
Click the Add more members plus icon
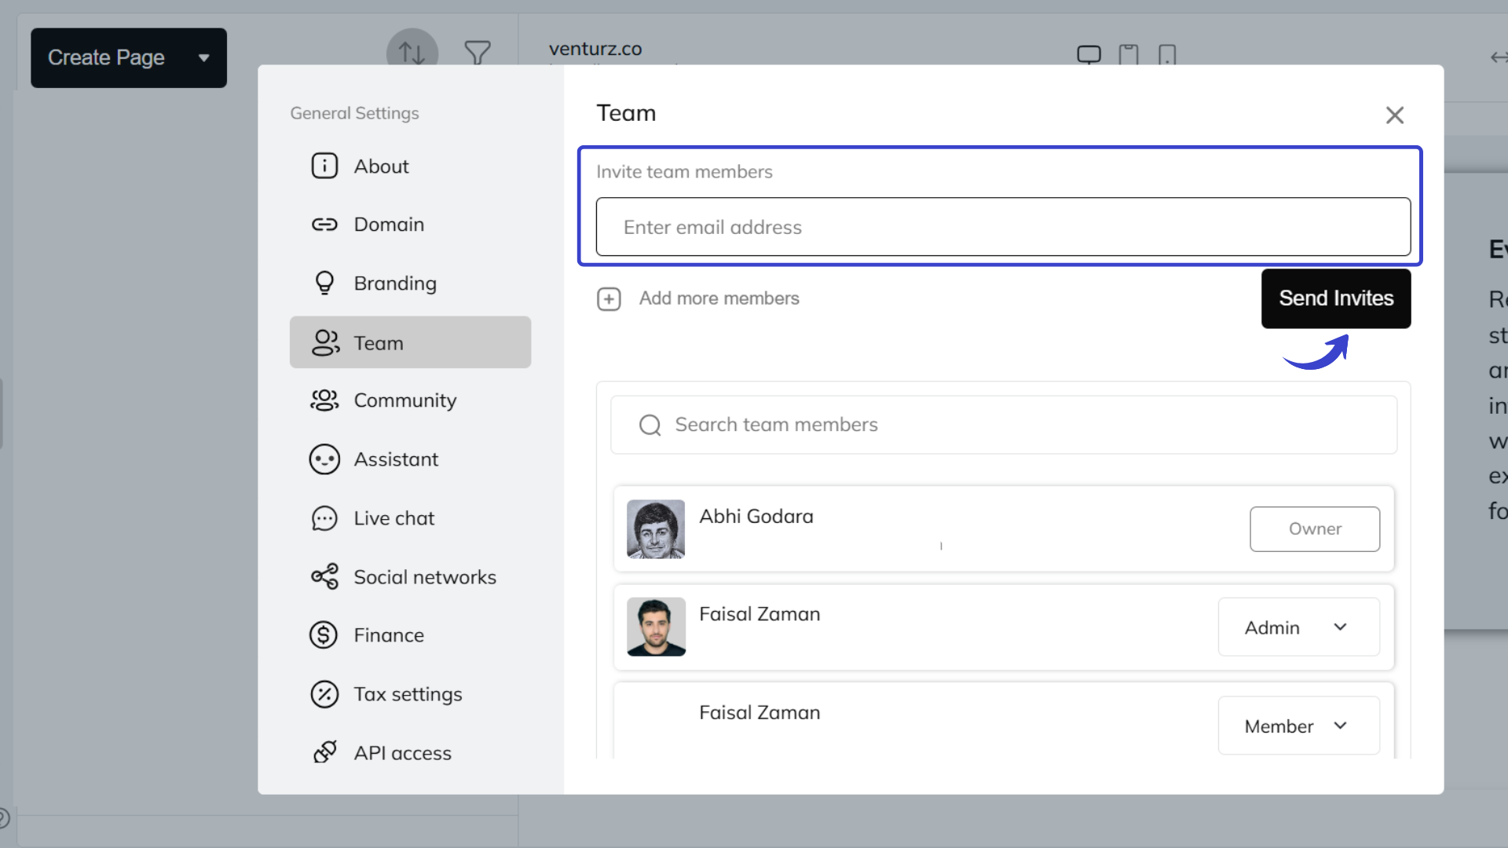[609, 299]
